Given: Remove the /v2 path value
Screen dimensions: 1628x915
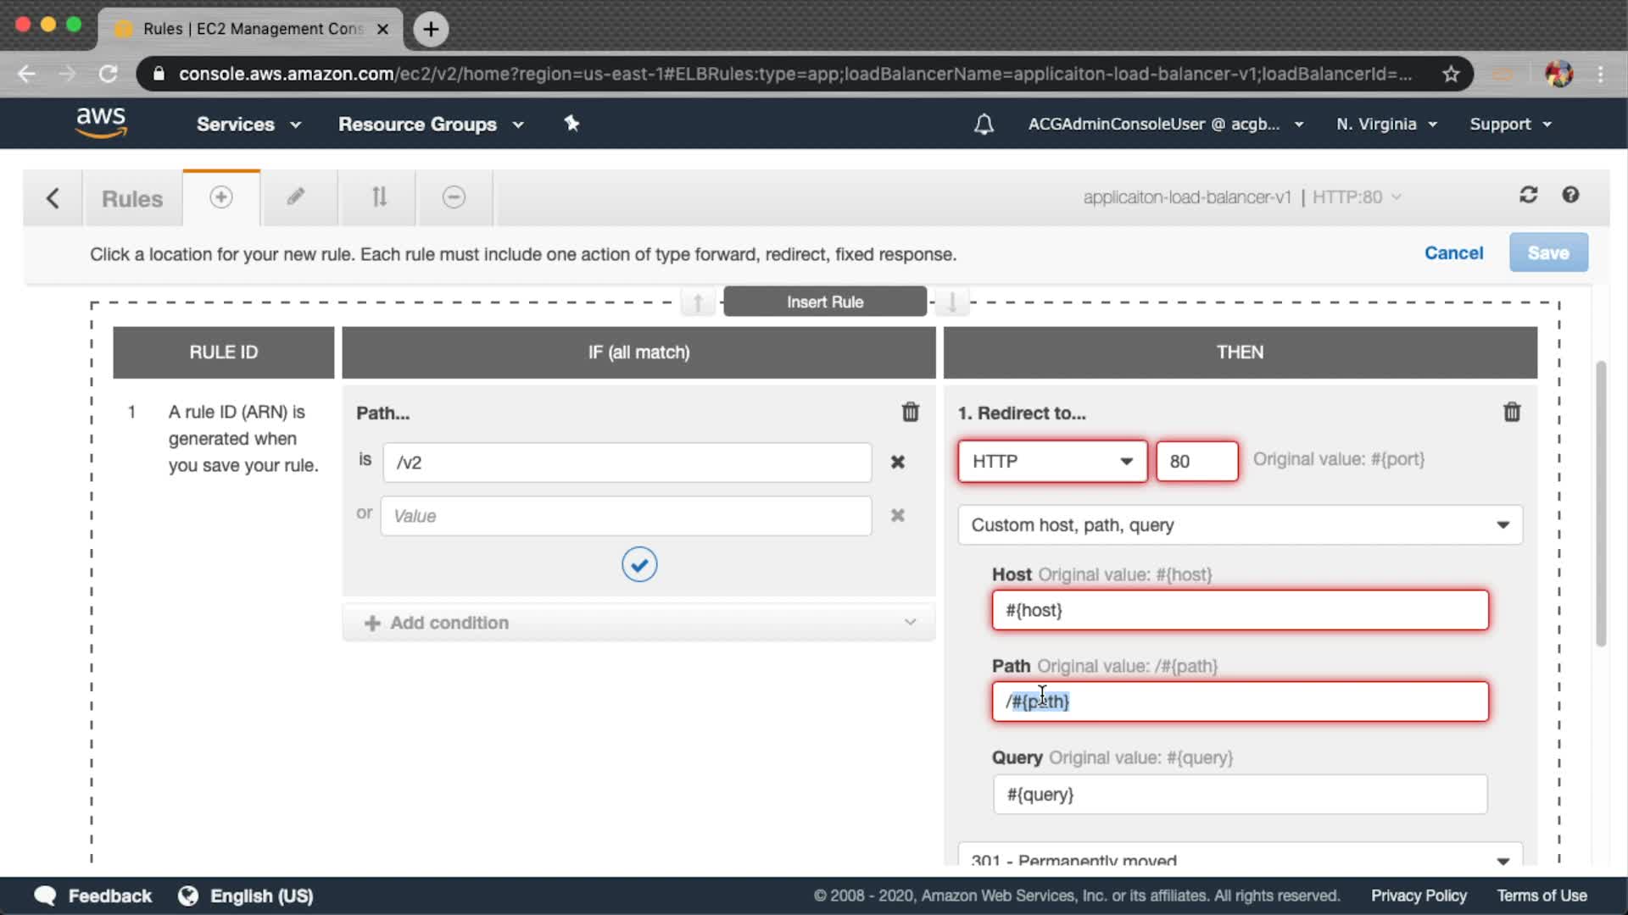Looking at the screenshot, I should 897,463.
